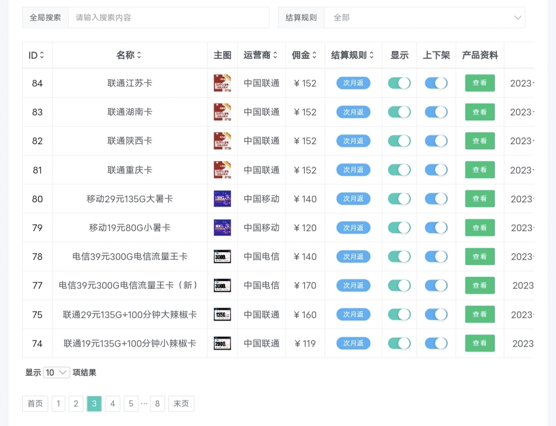Go to 首页 in the pagination
The height and width of the screenshot is (426, 556).
click(x=35, y=404)
